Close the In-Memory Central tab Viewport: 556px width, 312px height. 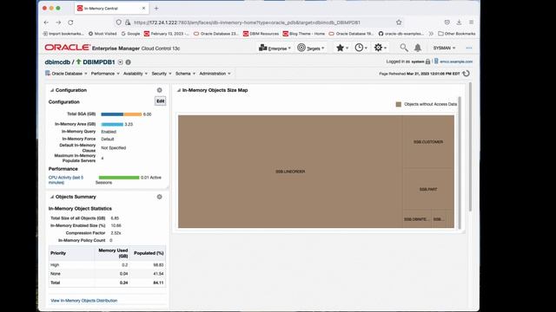point(143,8)
